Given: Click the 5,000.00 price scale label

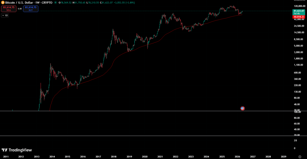Looking at the screenshot, I should tap(299, 46).
